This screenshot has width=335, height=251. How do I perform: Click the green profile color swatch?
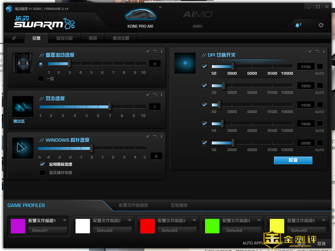tap(212, 226)
